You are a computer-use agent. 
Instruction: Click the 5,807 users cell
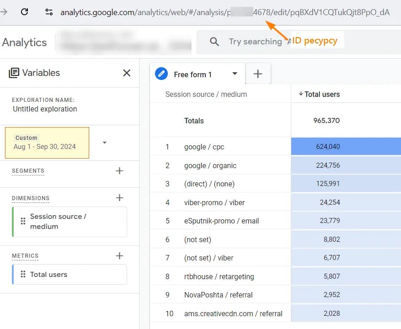[x=346, y=276]
